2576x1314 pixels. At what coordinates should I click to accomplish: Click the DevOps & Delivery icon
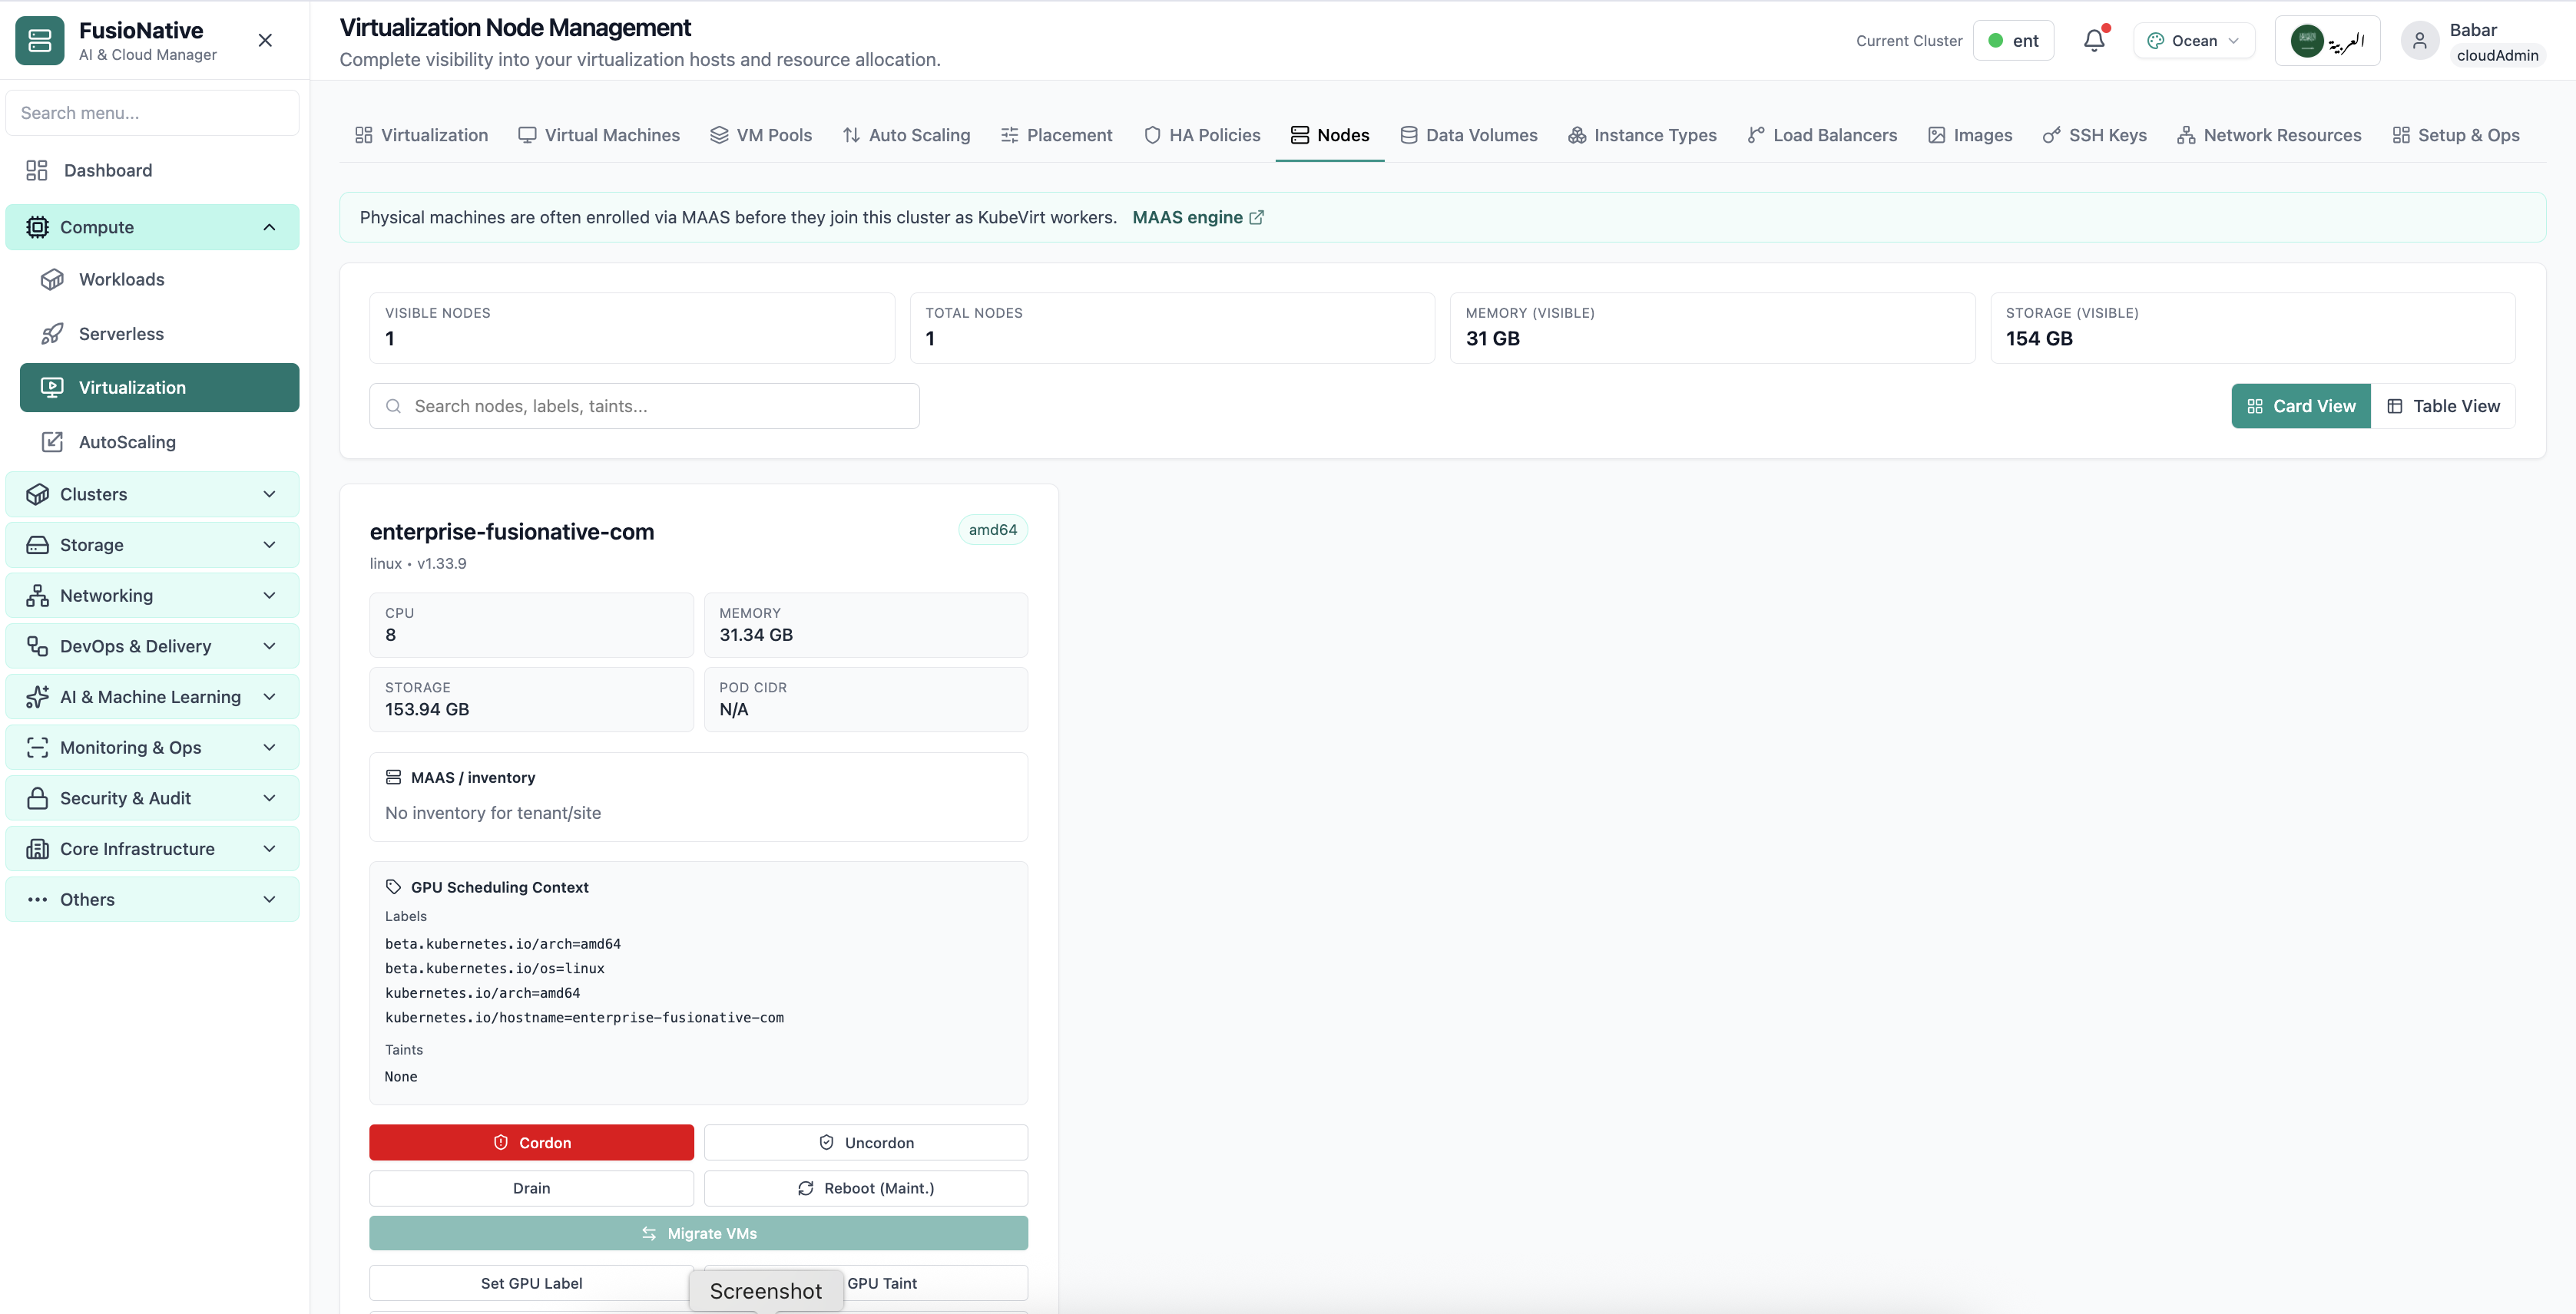coord(37,645)
